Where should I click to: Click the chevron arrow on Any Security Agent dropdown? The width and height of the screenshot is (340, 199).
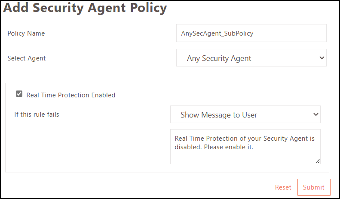pyautogui.click(x=322, y=58)
